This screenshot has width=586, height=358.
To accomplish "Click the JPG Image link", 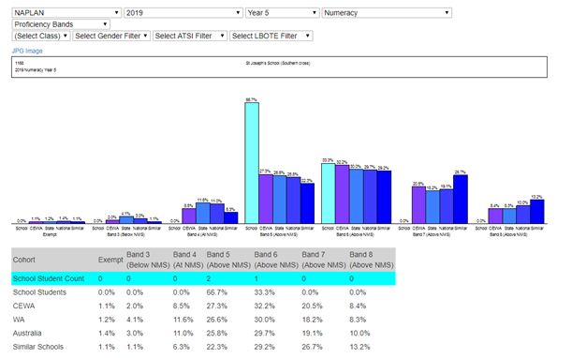I will pos(27,51).
